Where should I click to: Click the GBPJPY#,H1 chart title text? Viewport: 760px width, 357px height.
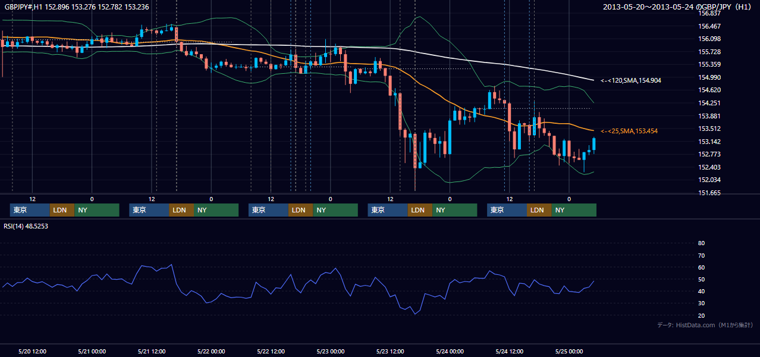[77, 7]
